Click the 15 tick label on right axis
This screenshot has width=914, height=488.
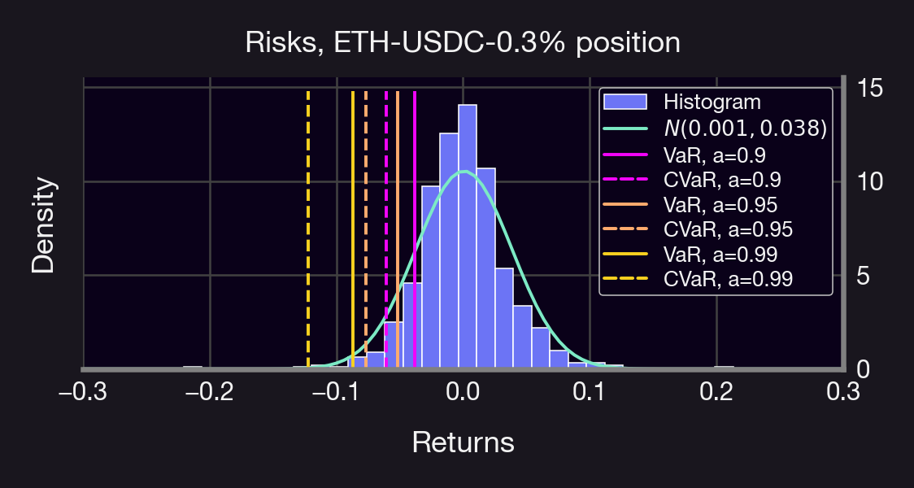tap(870, 88)
